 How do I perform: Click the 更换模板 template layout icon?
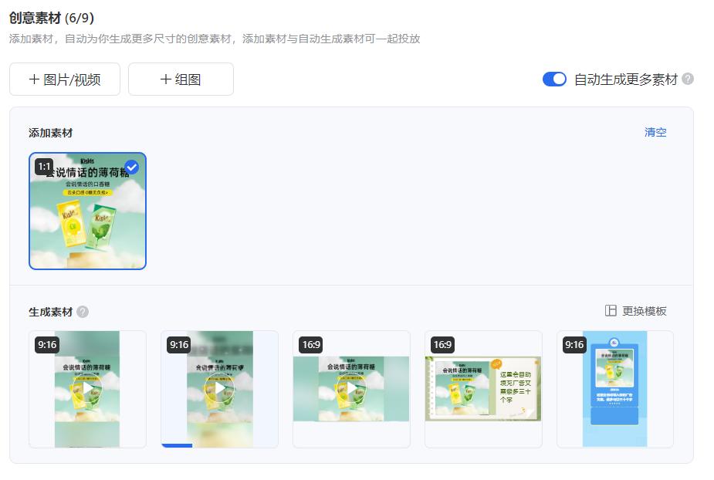click(x=610, y=310)
